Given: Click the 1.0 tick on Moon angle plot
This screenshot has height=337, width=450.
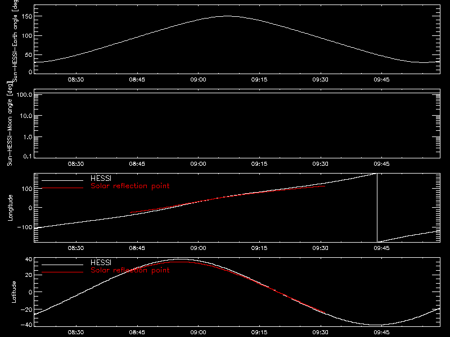Looking at the screenshot, I should [28, 137].
